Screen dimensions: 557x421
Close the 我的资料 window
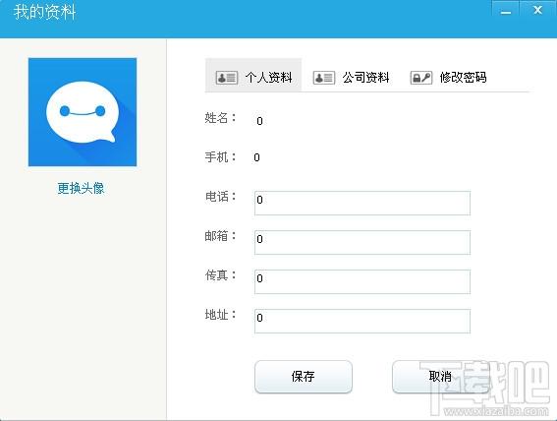[x=537, y=11]
